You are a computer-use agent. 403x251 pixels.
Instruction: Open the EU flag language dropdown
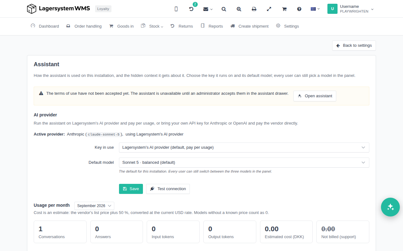point(315,9)
